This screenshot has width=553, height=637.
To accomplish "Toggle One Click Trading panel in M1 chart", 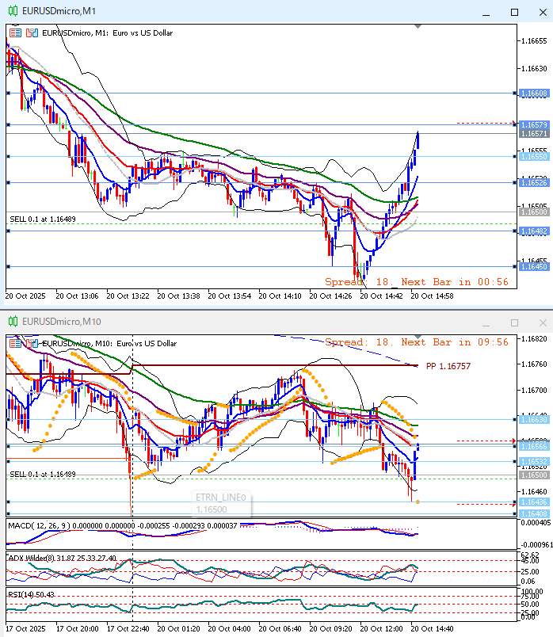I will [15, 33].
